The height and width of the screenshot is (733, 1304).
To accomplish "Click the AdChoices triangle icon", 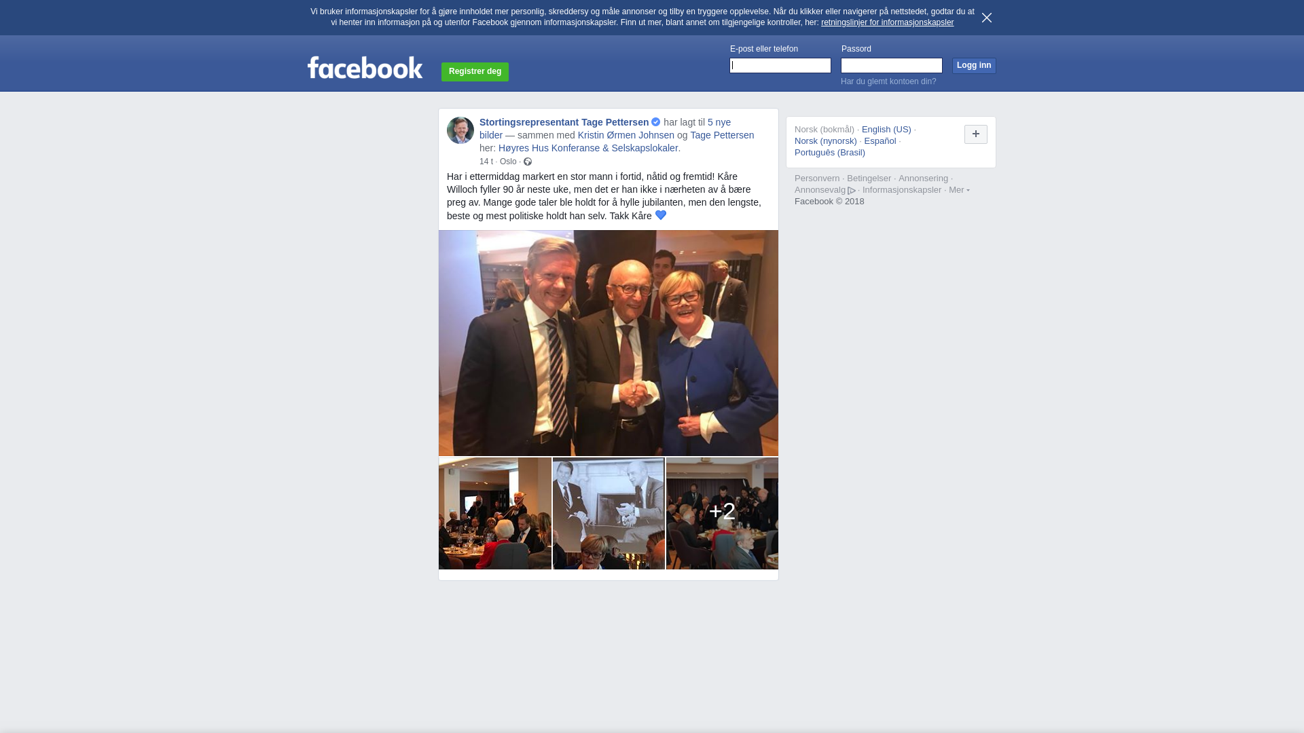I will tap(852, 191).
